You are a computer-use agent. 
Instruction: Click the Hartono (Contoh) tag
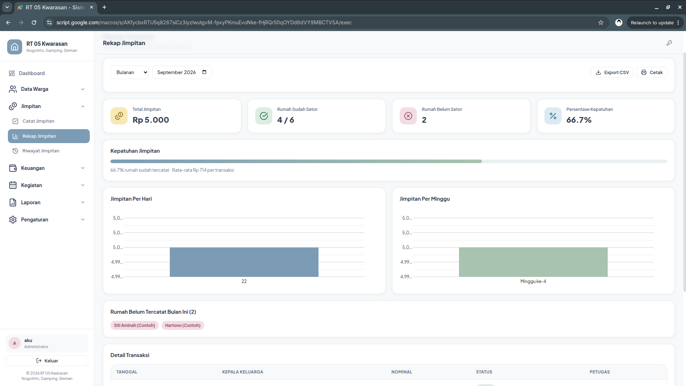pyautogui.click(x=183, y=326)
